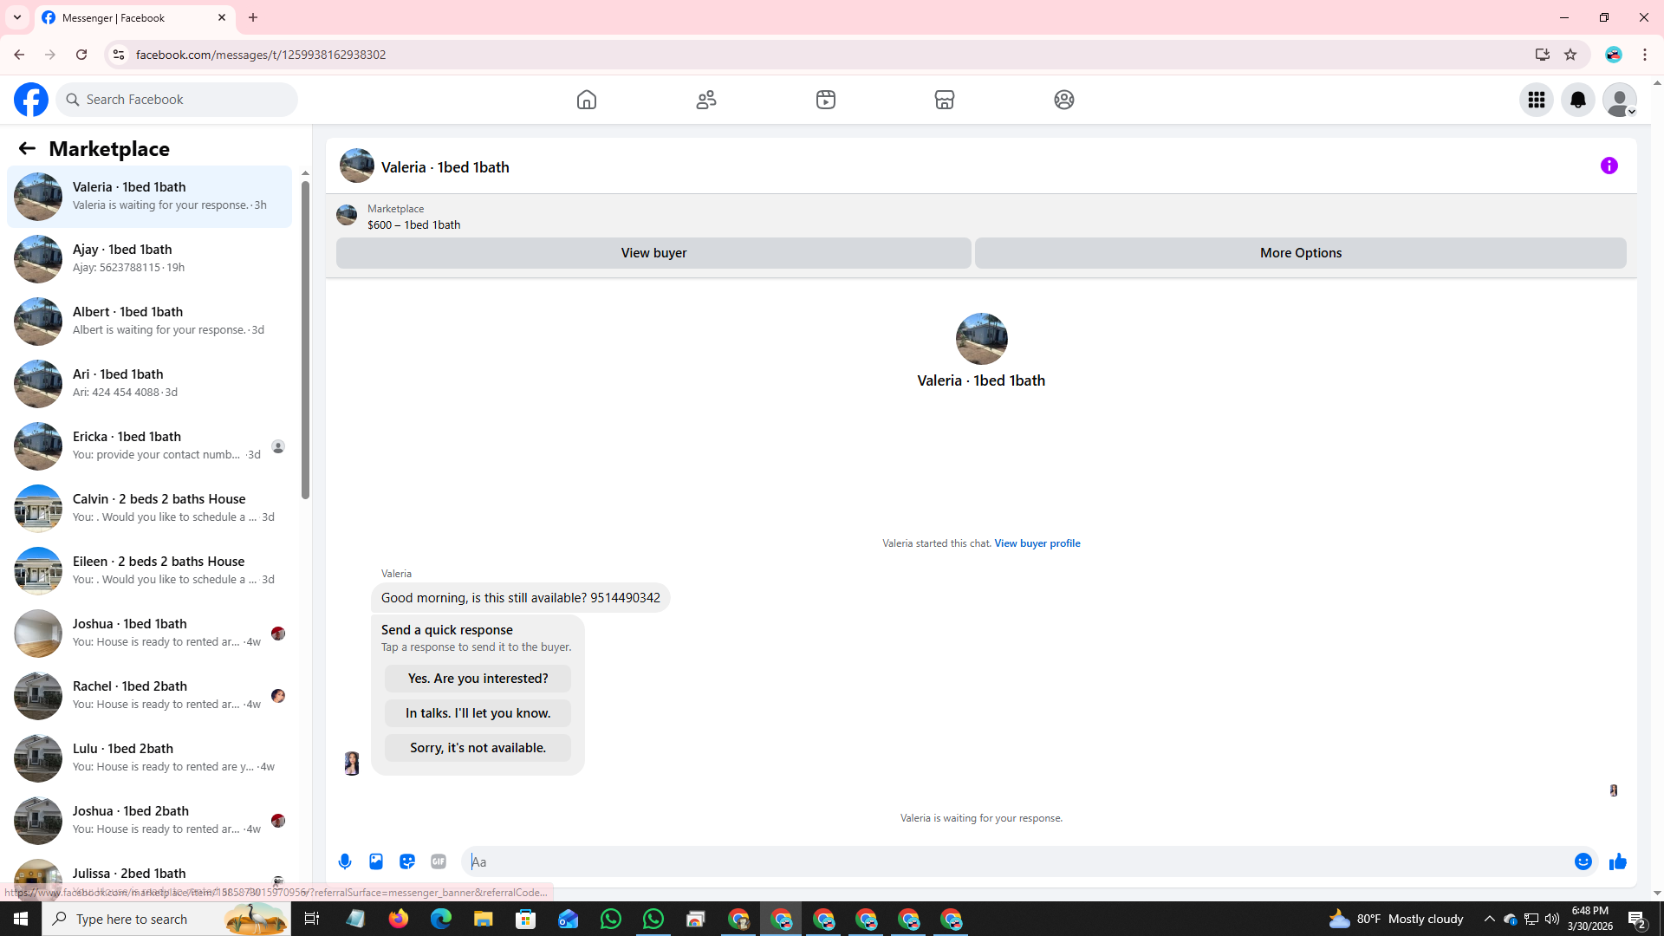Open View buyer profile link
Viewport: 1664px width, 936px height.
point(1037,543)
